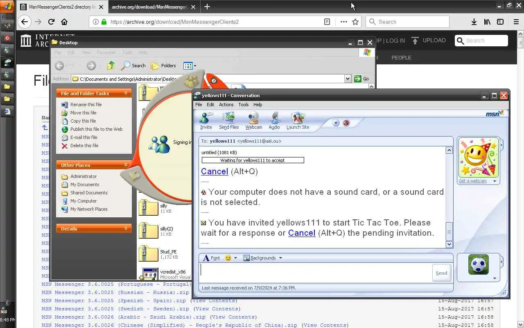Click the Invite icon in conversation toolbar
This screenshot has width=524, height=328.
(x=206, y=121)
